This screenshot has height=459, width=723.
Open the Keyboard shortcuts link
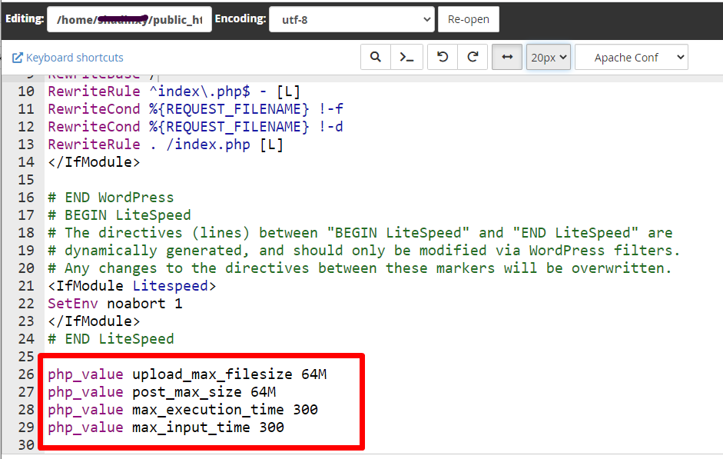tap(75, 58)
